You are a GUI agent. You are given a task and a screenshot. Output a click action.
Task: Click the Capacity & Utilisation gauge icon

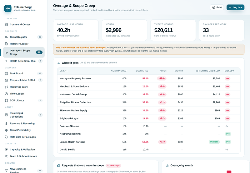[x=6, y=150]
